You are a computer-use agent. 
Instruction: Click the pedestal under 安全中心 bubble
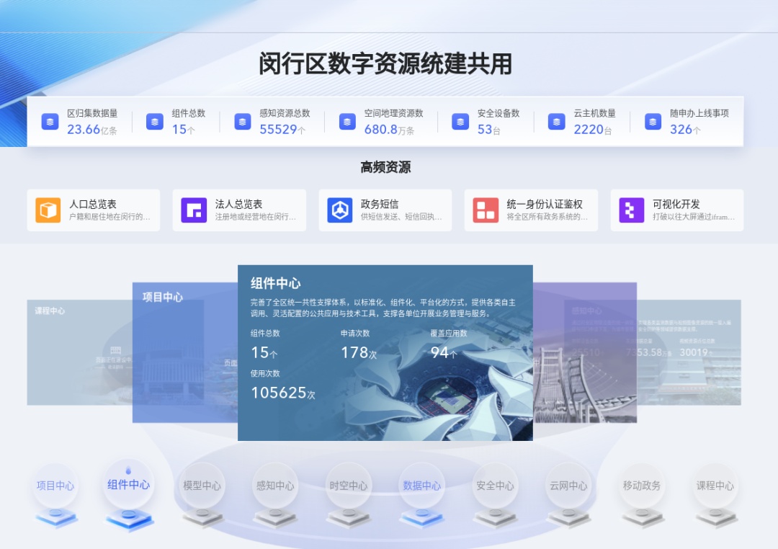point(496,517)
